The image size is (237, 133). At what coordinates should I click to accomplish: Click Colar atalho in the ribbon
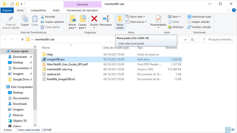[50, 27]
